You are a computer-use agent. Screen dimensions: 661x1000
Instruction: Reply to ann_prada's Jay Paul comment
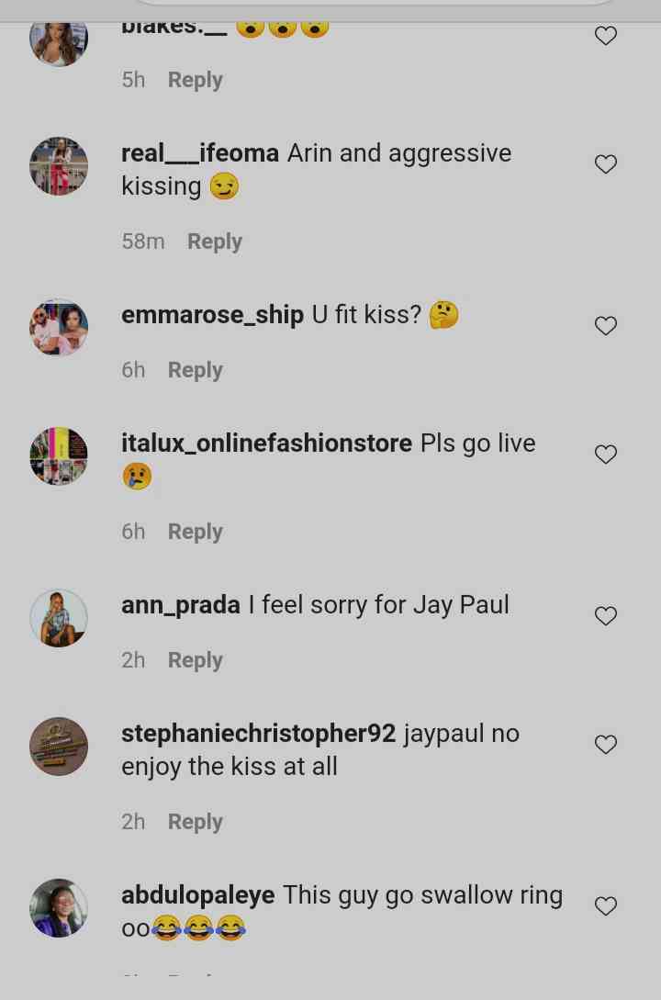(195, 660)
